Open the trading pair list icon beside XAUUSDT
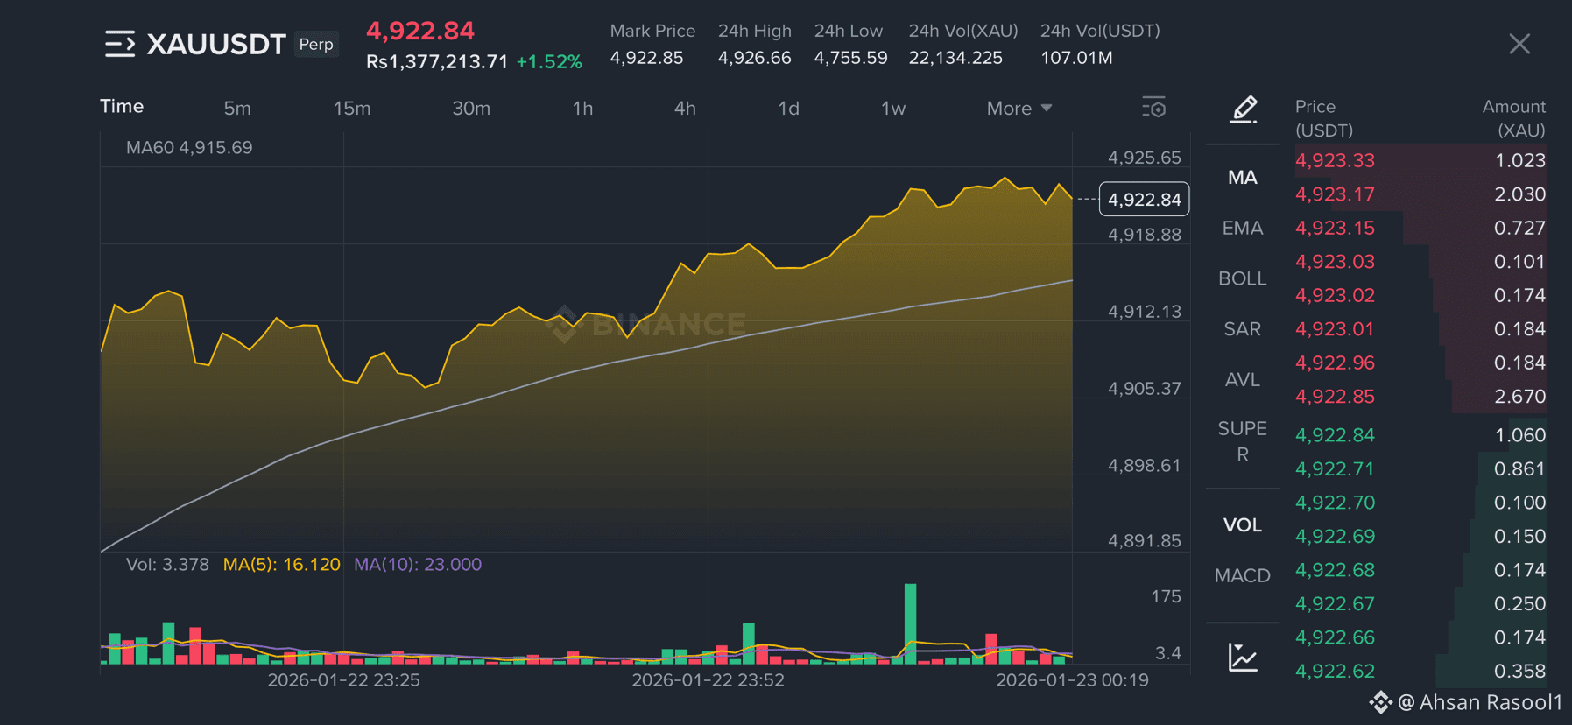This screenshot has height=725, width=1572. [x=122, y=43]
